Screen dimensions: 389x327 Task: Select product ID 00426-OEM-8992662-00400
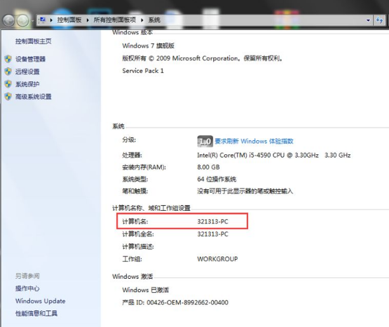[188, 302]
